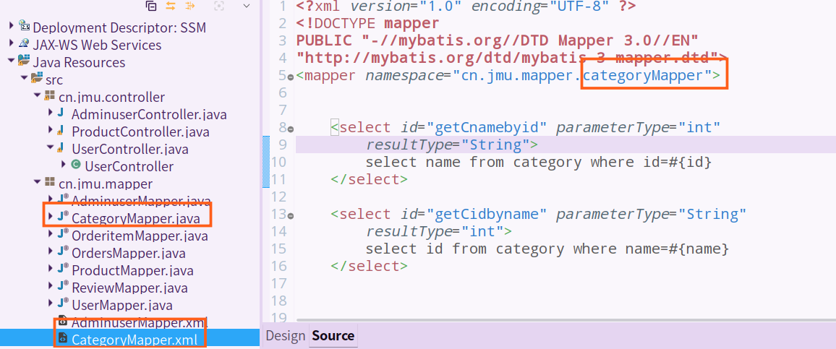Screen dimensions: 836x349
Task: Click the green UserController class icon
Action: click(x=76, y=165)
